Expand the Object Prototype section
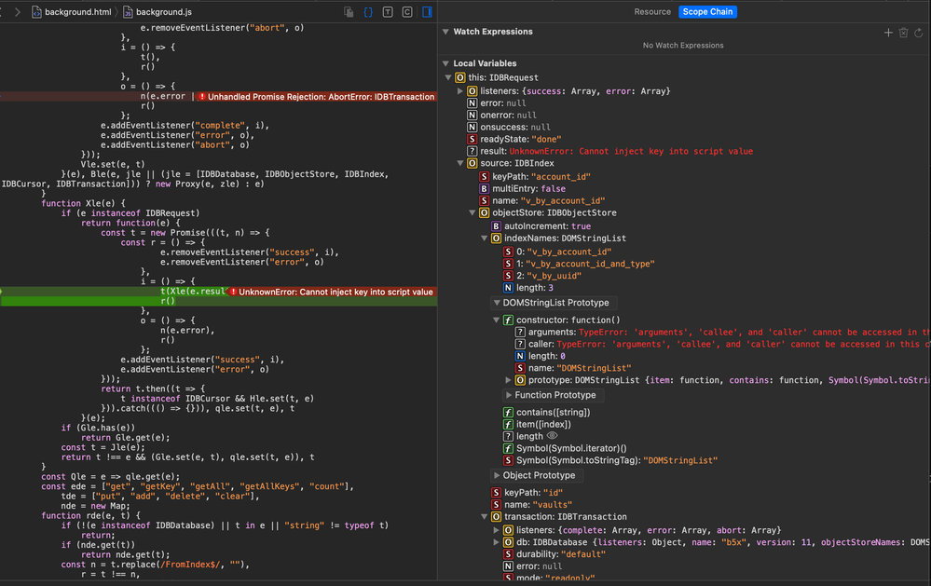The width and height of the screenshot is (931, 586). pos(496,475)
